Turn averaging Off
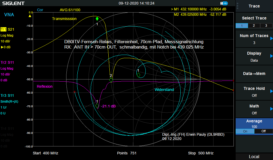The image size is (273, 160). 263,131
